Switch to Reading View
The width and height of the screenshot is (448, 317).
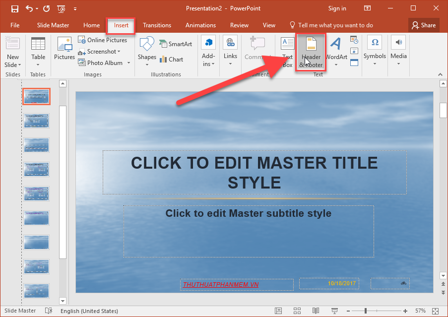point(316,311)
